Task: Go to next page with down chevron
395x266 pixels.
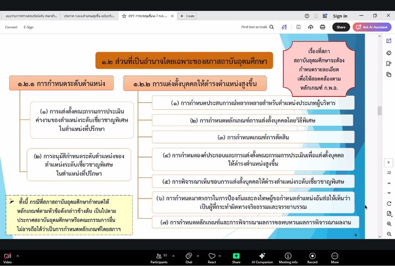Action: 389,193
